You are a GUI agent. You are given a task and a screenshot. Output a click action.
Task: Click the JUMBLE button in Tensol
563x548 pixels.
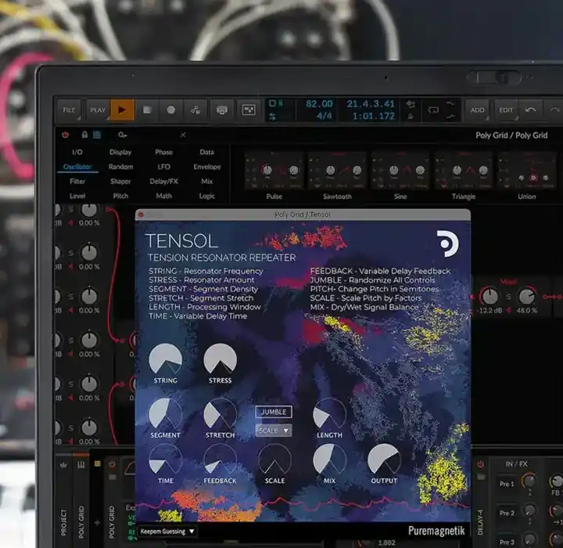[x=274, y=412]
